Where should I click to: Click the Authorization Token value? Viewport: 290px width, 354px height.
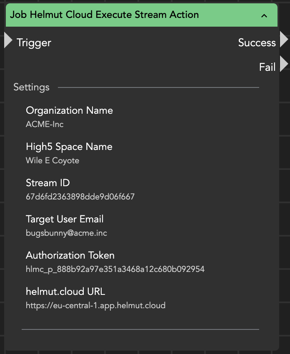tap(115, 269)
